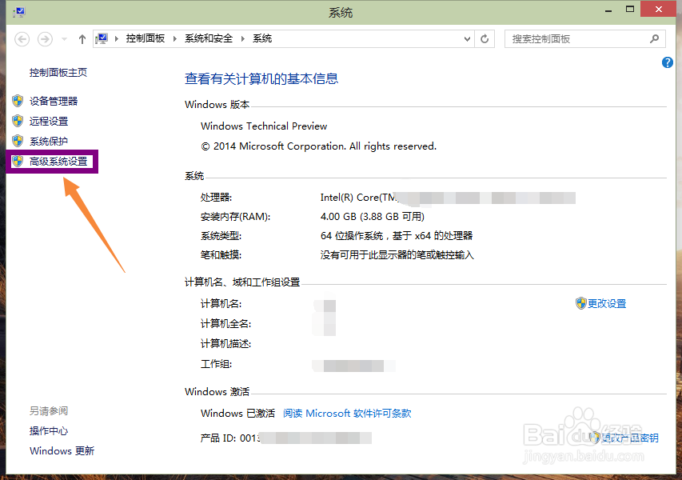
Task: Expand chevron after 控制面板 breadcrumb
Action: 175,38
